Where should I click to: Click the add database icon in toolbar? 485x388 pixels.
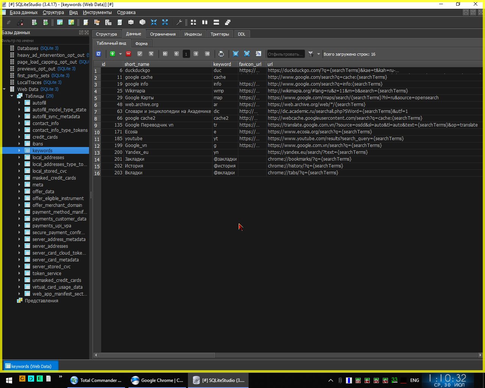(x=34, y=22)
